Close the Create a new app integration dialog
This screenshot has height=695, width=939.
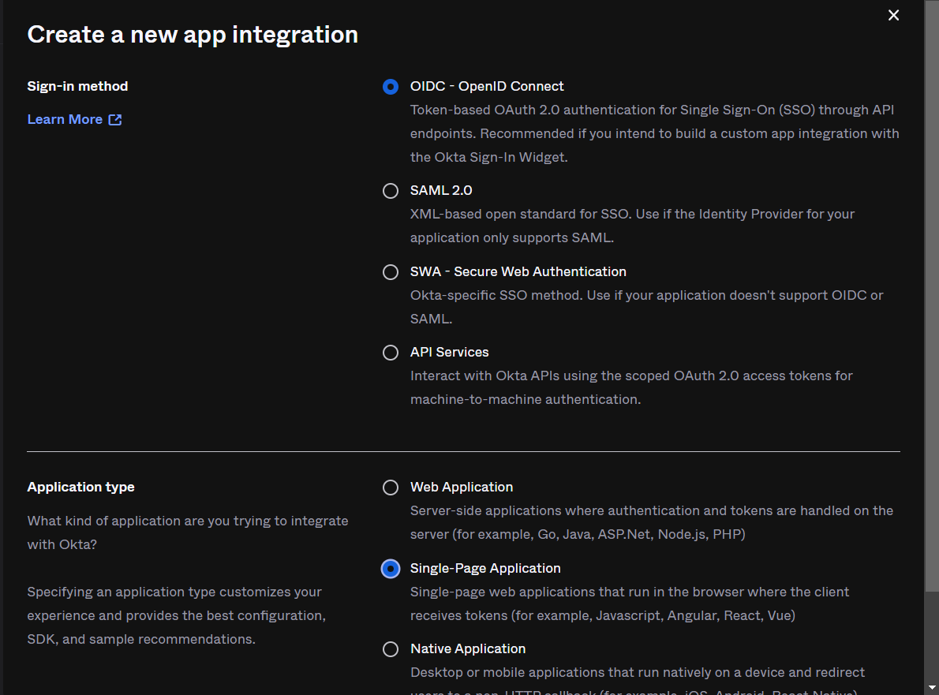pos(893,15)
